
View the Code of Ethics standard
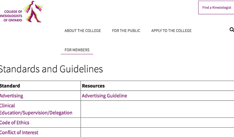[14, 123]
